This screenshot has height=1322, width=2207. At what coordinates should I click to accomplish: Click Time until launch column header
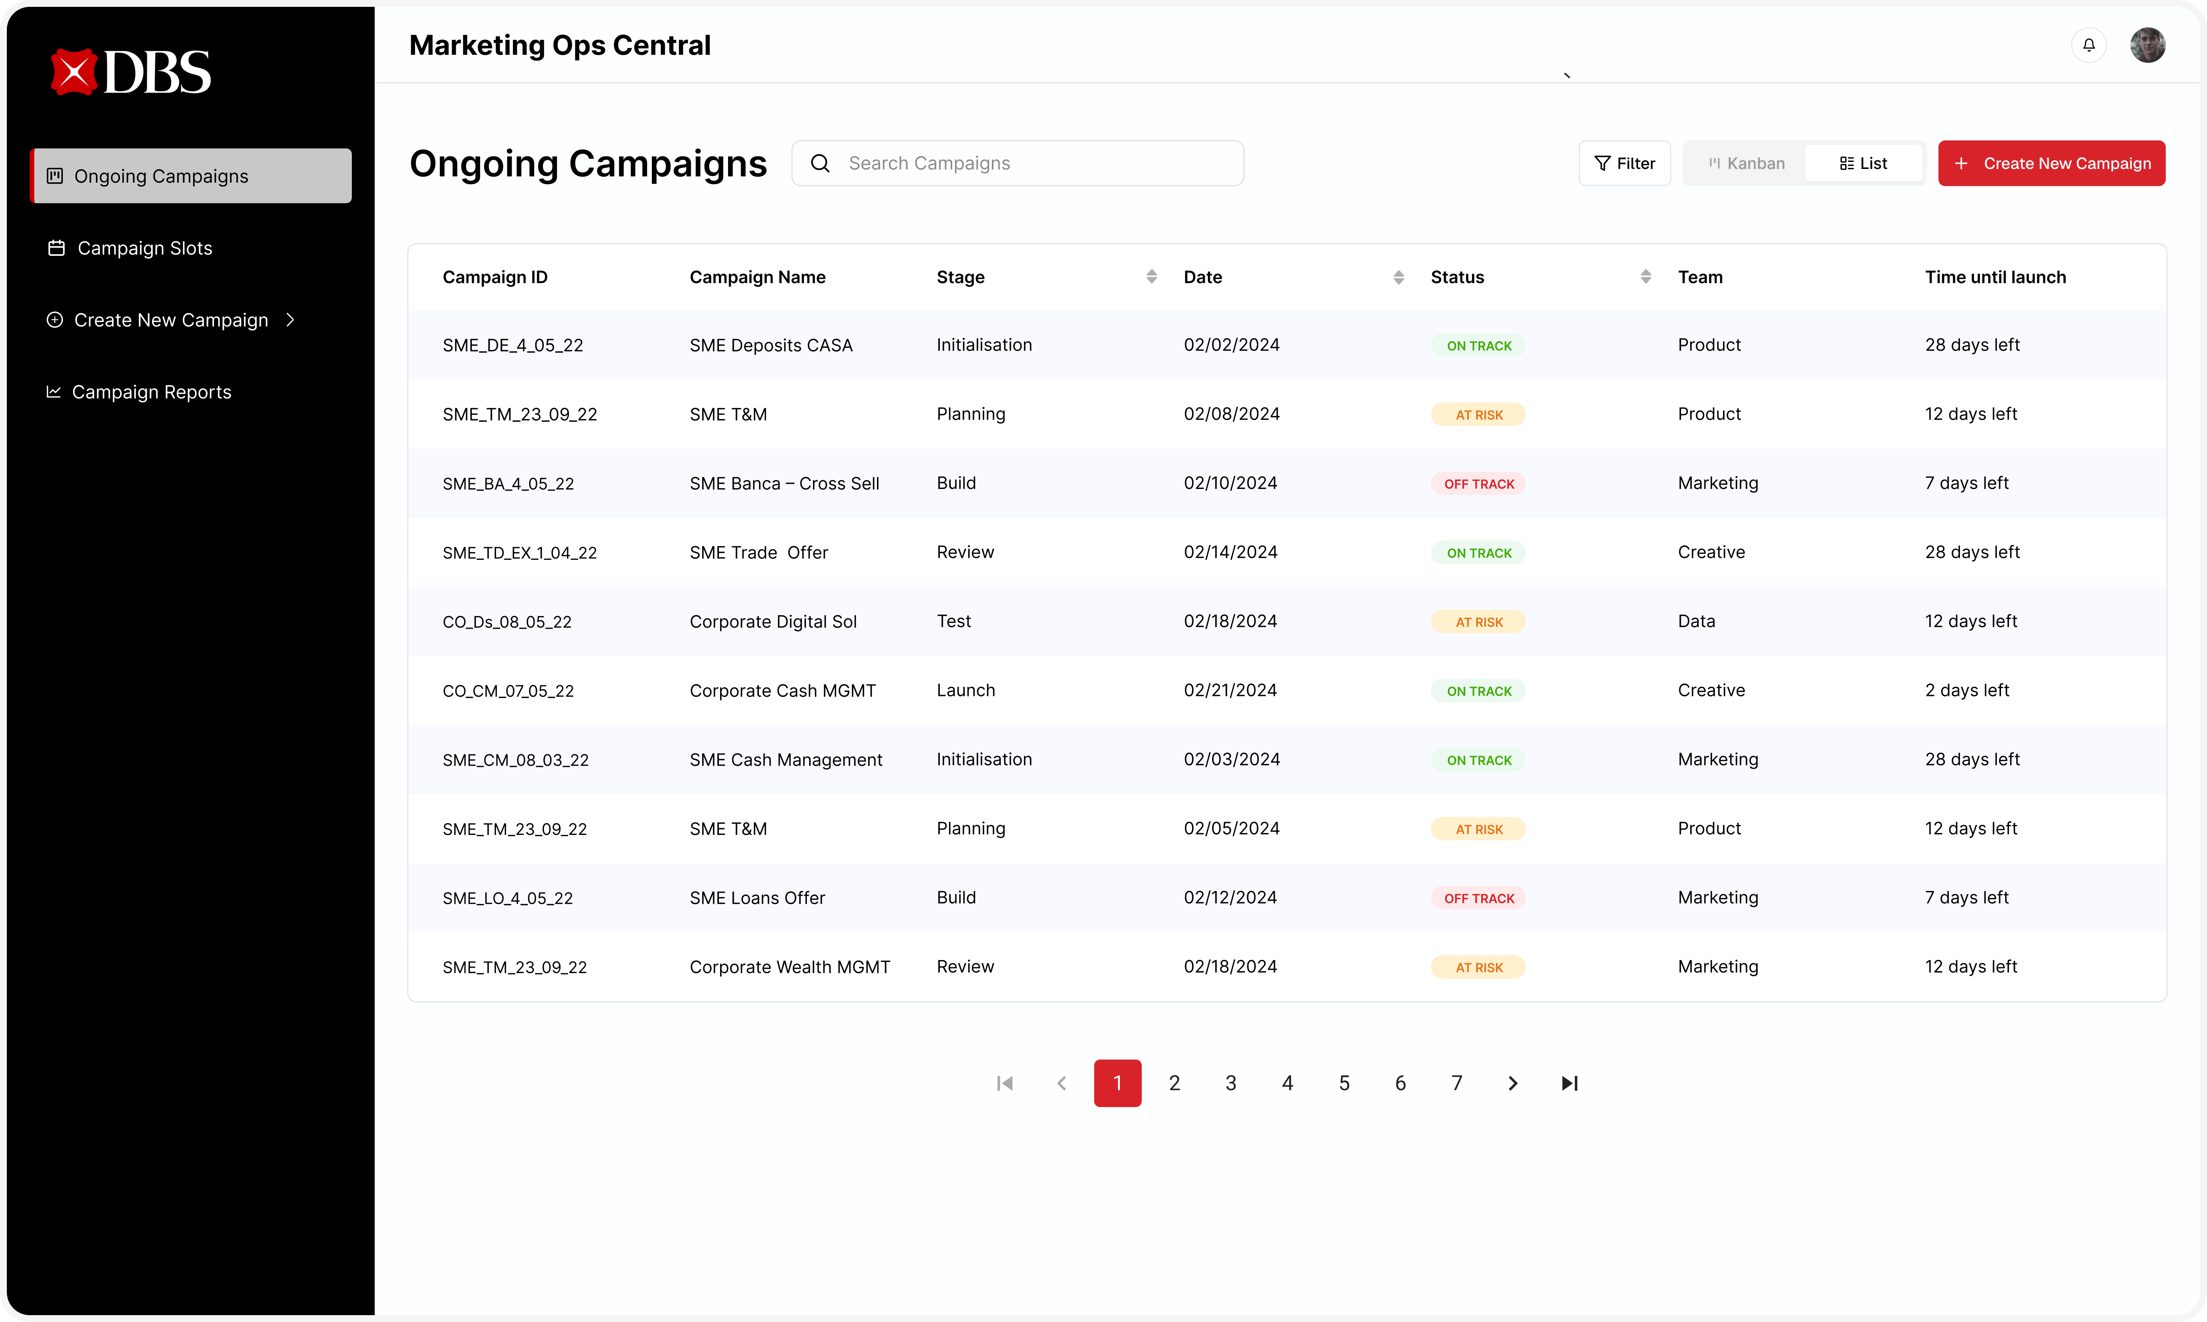click(1995, 277)
